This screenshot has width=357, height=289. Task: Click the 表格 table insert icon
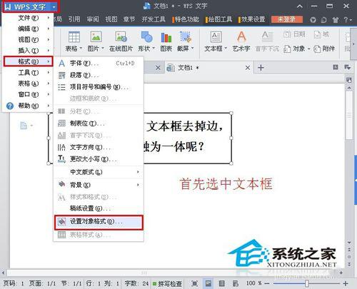(x=74, y=37)
